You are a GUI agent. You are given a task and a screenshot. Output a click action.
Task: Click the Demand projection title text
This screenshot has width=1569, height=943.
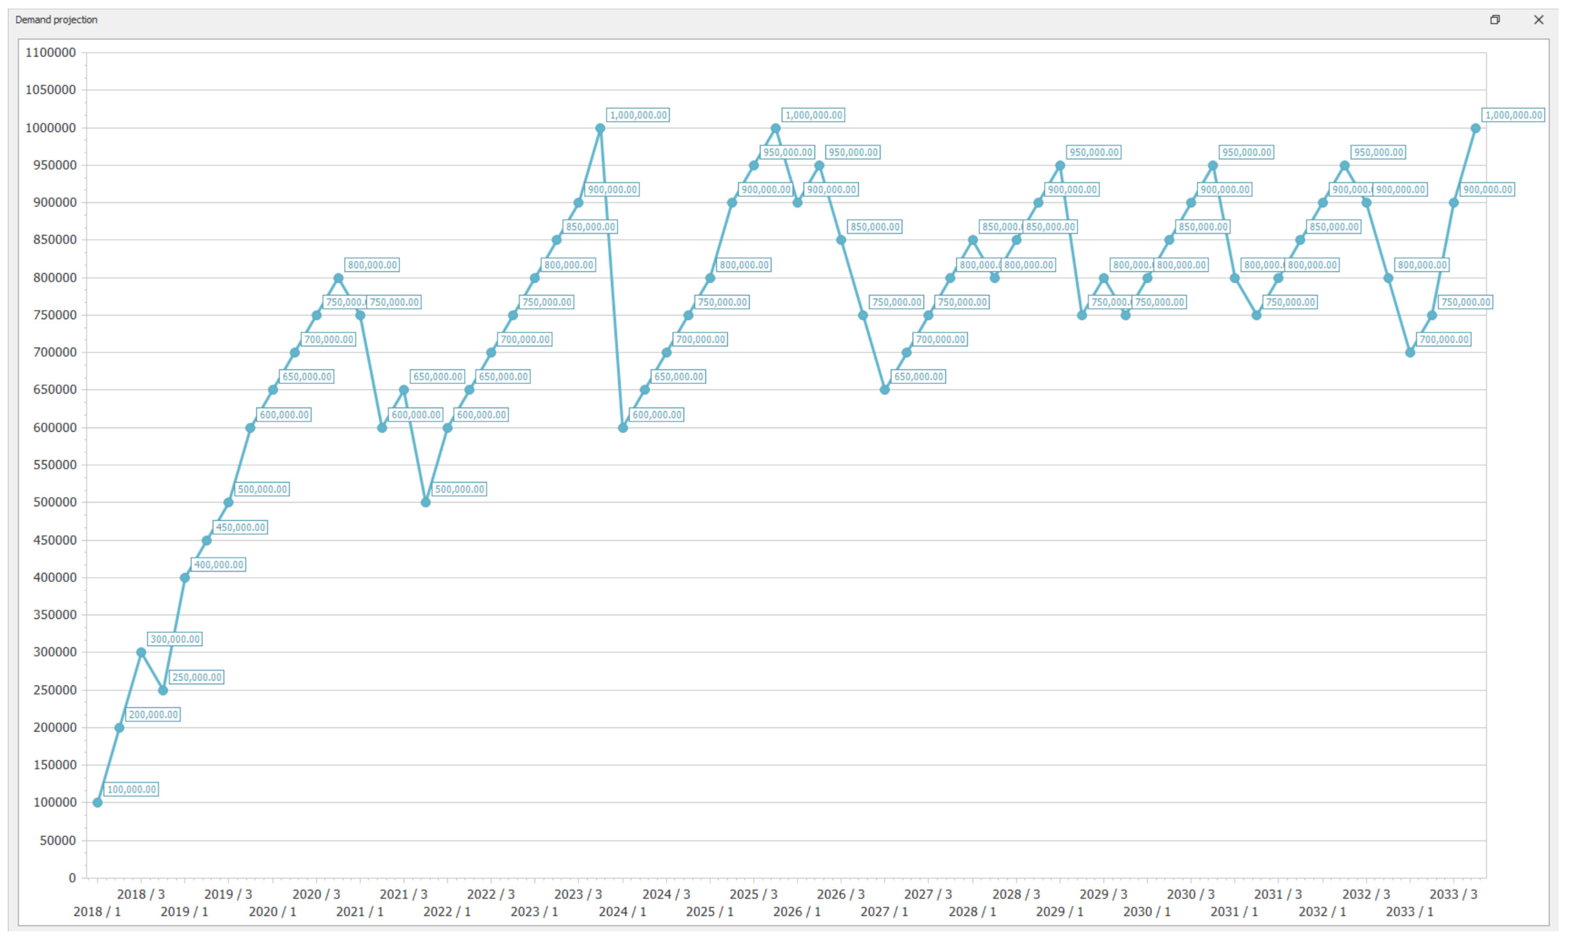point(57,20)
